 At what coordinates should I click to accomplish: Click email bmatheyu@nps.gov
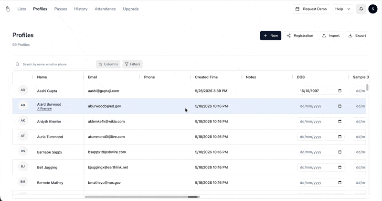point(104,183)
